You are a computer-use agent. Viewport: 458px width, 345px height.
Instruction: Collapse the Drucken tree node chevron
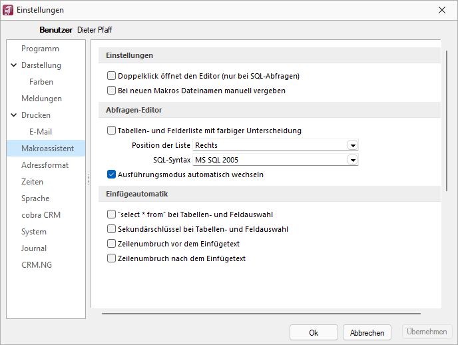click(13, 115)
